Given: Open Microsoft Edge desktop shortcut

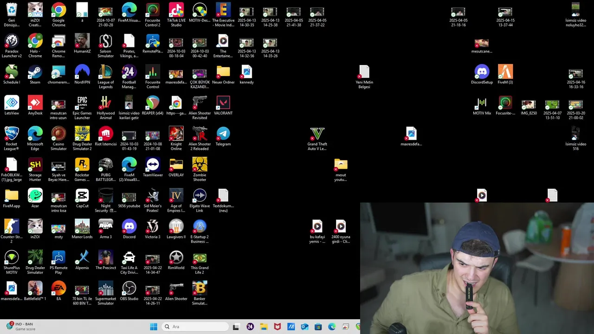Looking at the screenshot, I should coord(35,138).
